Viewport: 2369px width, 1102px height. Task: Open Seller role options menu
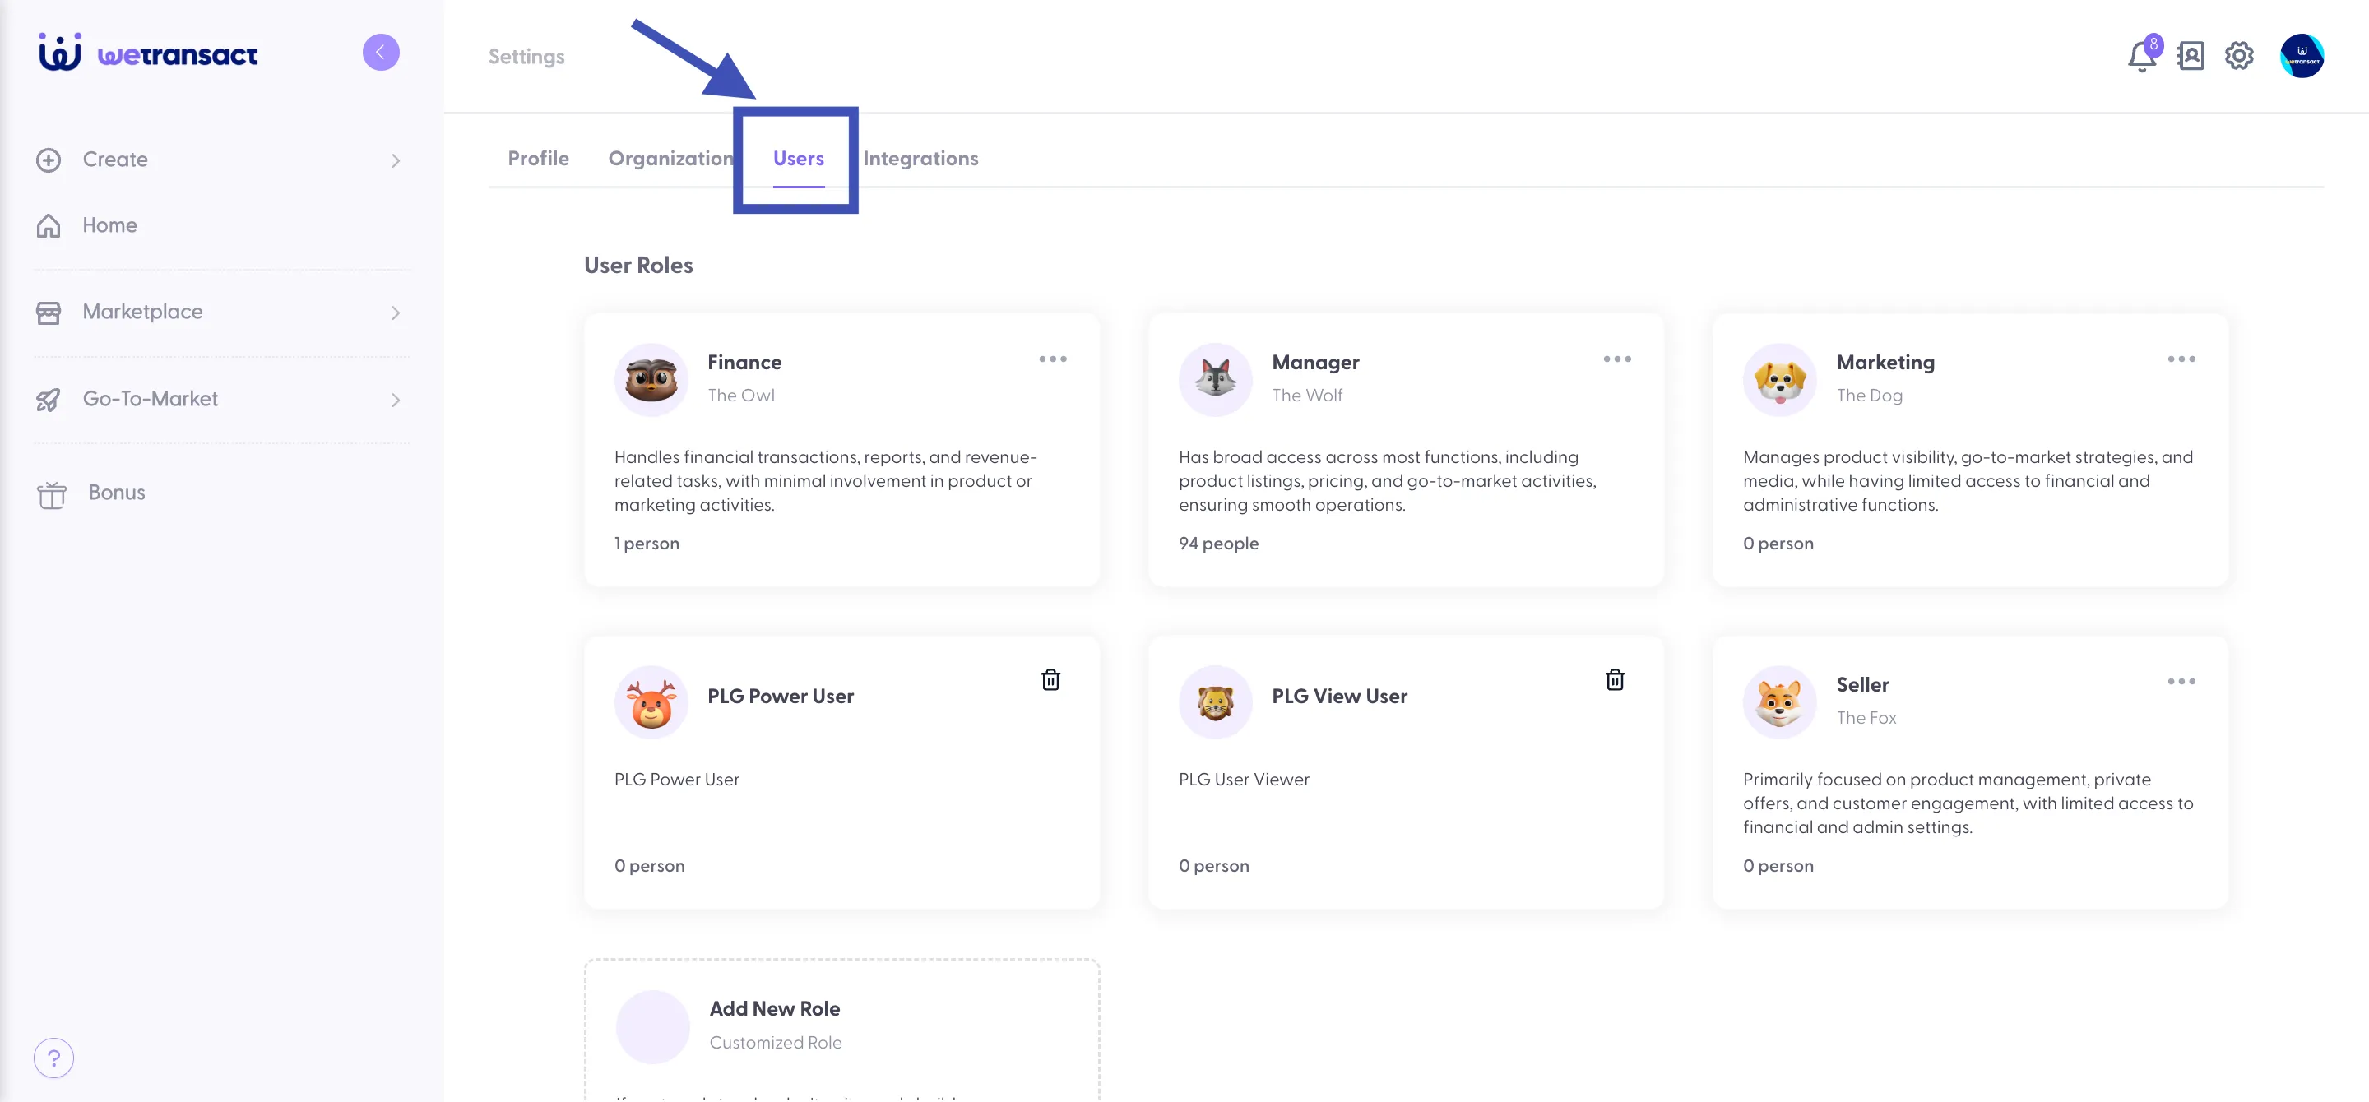(2181, 682)
